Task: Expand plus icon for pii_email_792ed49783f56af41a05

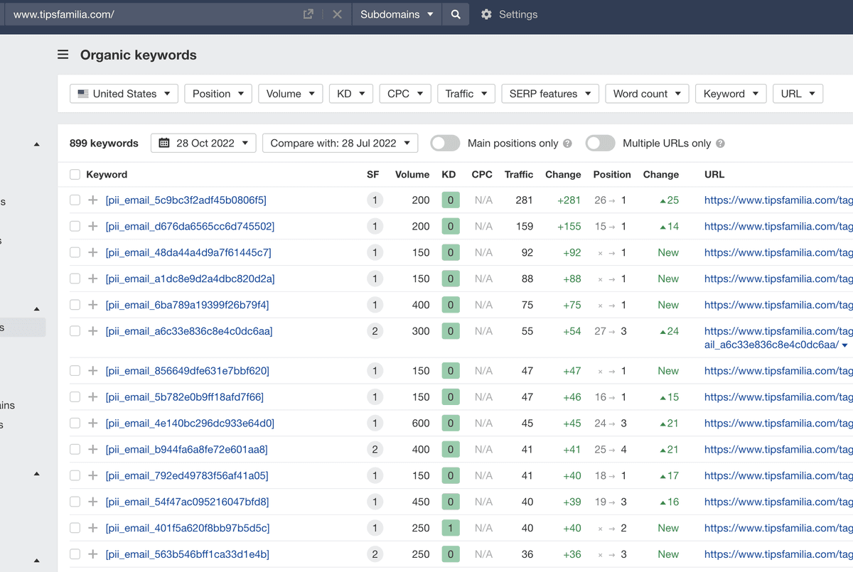Action: click(x=92, y=476)
